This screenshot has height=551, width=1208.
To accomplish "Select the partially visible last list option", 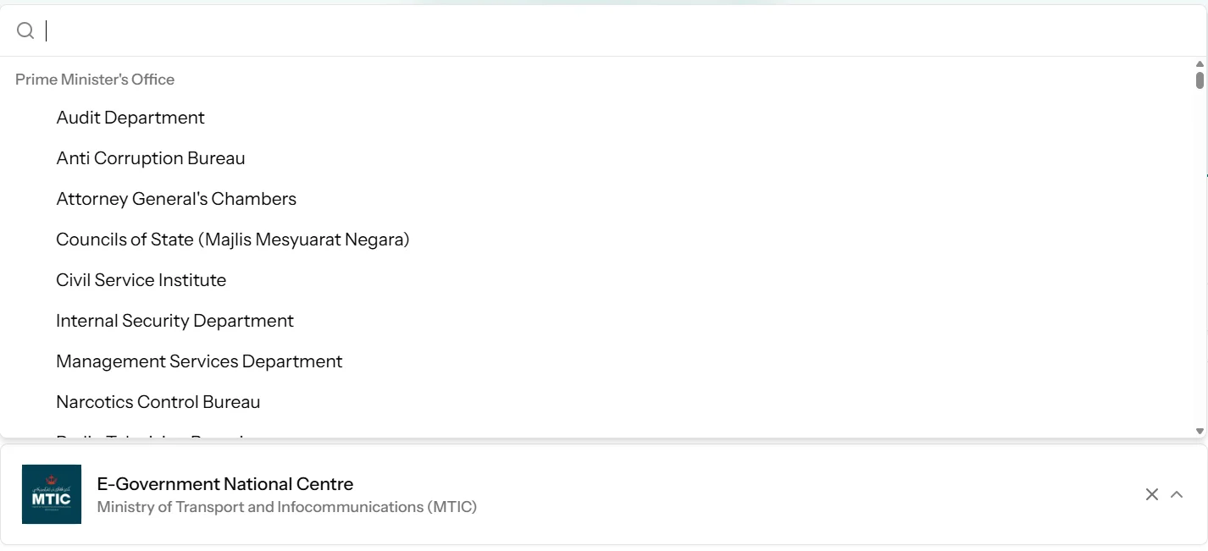I will click(x=152, y=435).
